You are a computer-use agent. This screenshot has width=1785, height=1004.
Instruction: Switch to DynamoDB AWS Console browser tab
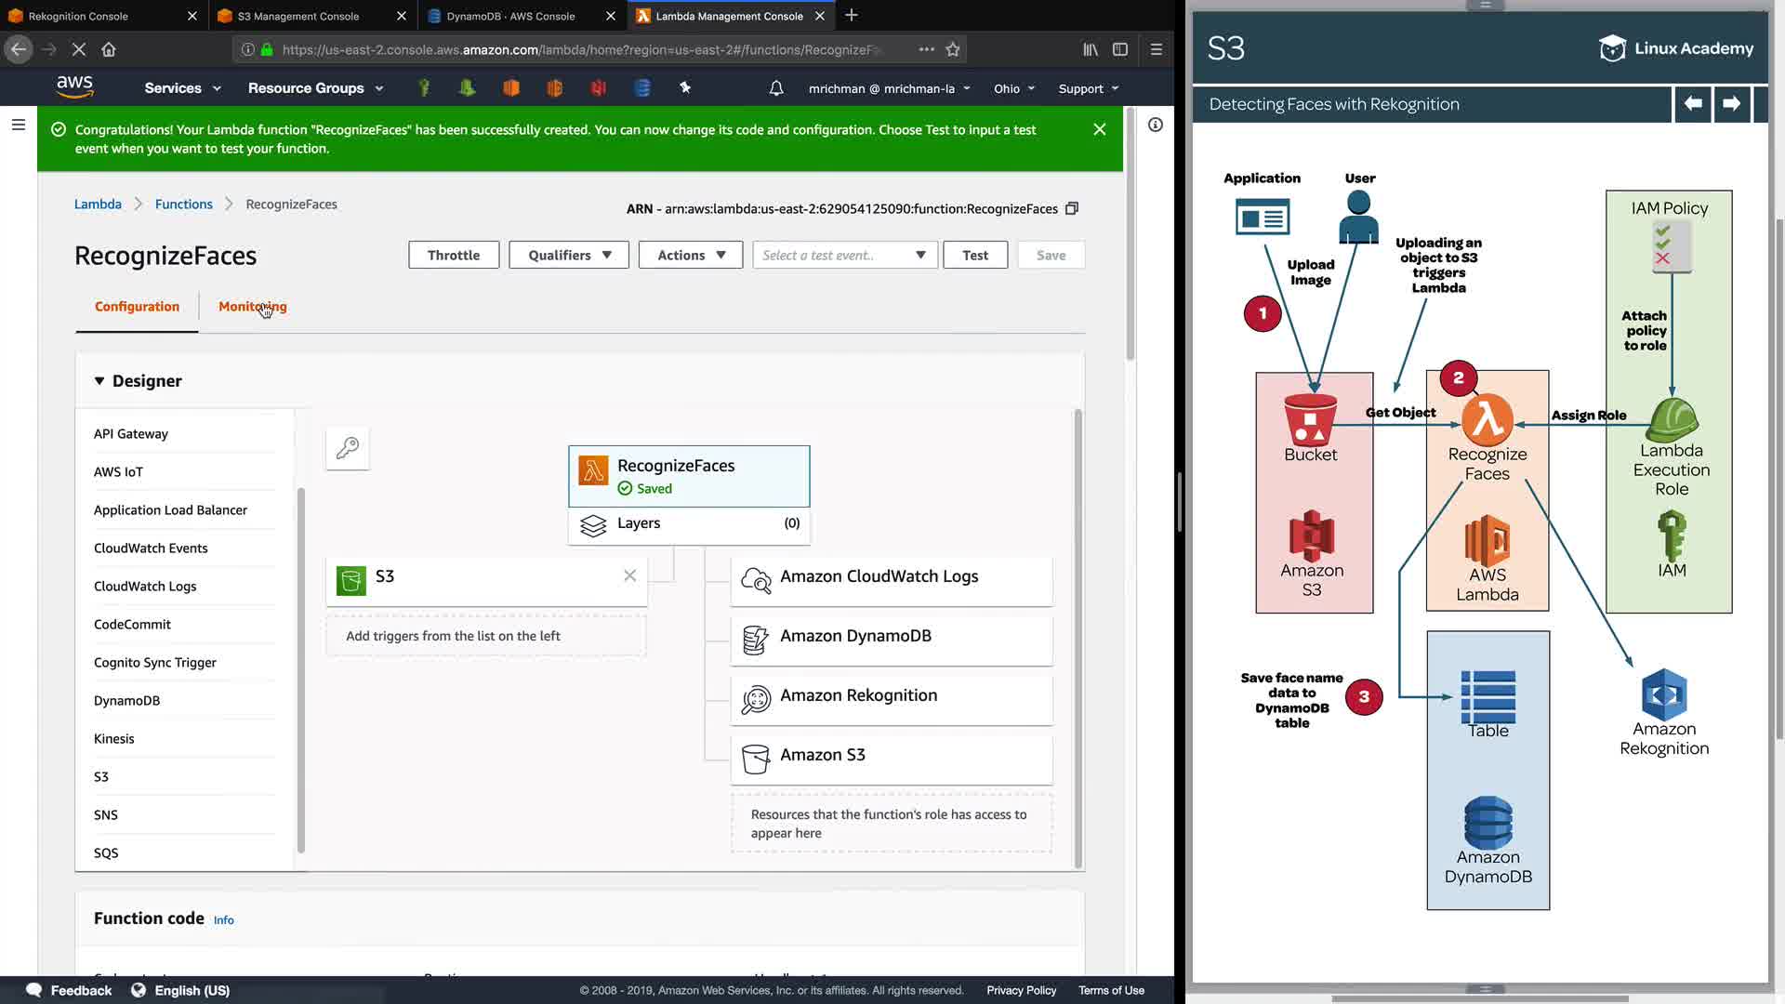[510, 16]
